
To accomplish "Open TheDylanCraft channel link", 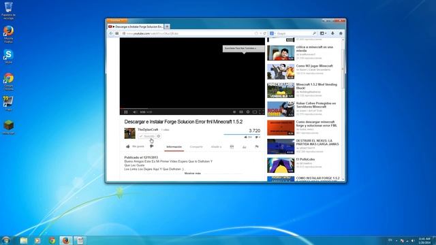I will click(148, 129).
